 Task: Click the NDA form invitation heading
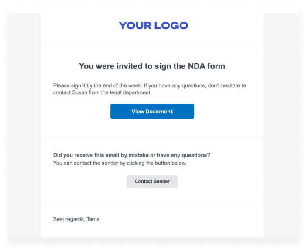(152, 66)
